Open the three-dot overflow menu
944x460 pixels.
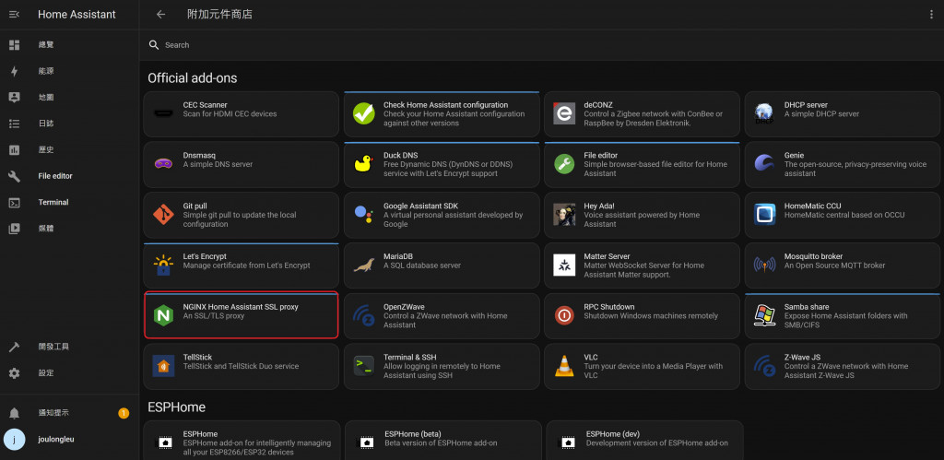(931, 15)
